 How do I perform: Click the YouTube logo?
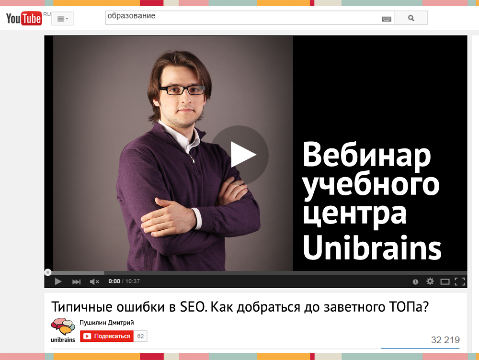pos(24,18)
